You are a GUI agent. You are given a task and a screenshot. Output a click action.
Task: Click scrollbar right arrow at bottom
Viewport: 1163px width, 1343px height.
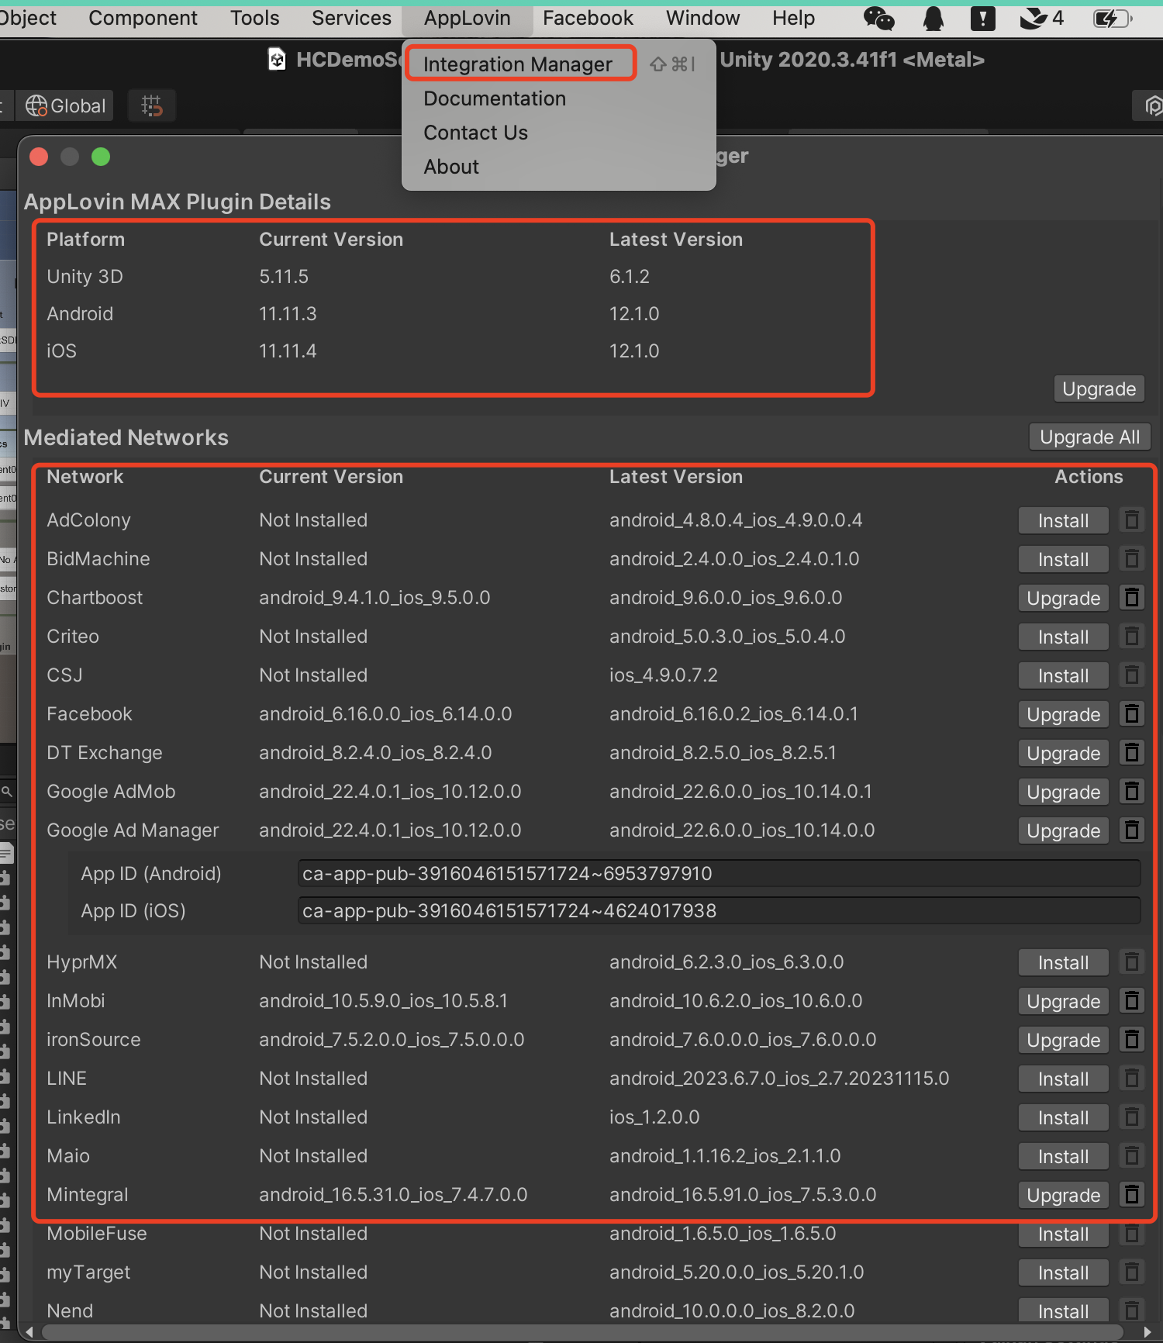pos(1147,1332)
